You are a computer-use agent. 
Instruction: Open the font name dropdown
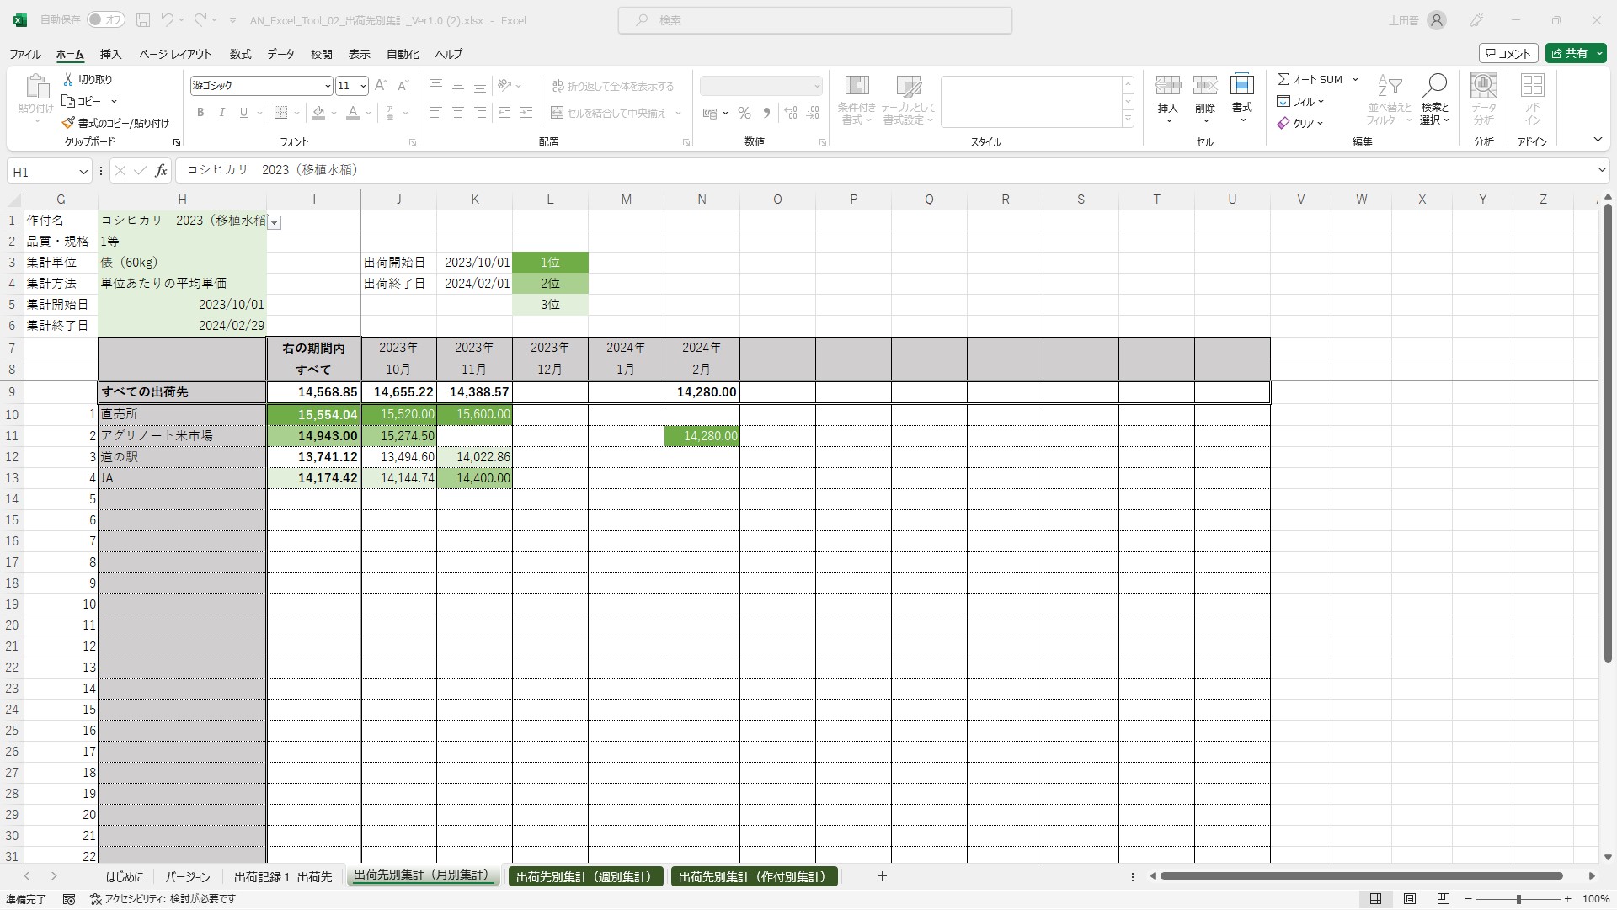point(328,86)
